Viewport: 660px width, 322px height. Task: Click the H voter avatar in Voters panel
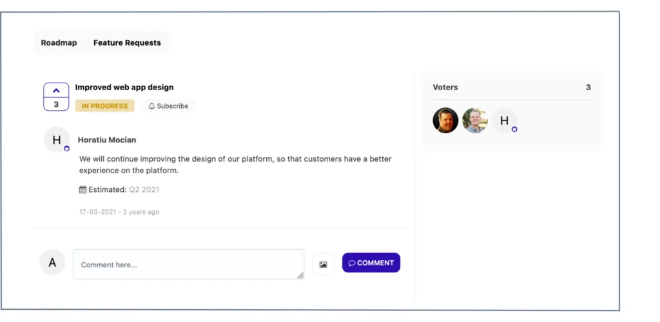pyautogui.click(x=504, y=120)
